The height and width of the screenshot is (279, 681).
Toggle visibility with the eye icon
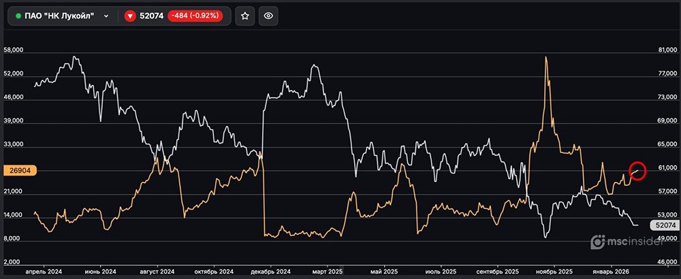[268, 16]
